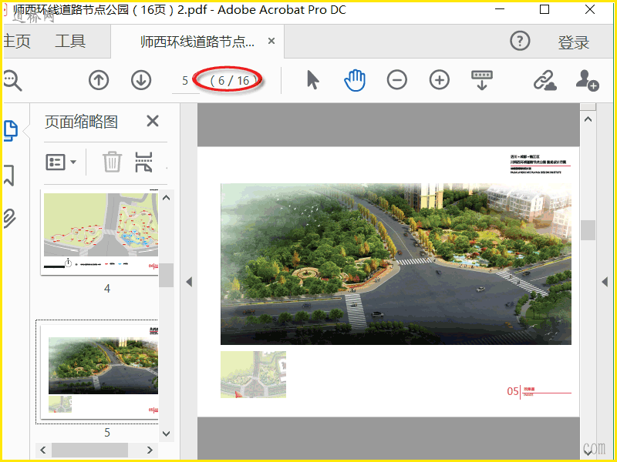Click thumbnail panel scroll right arrow

150,450
